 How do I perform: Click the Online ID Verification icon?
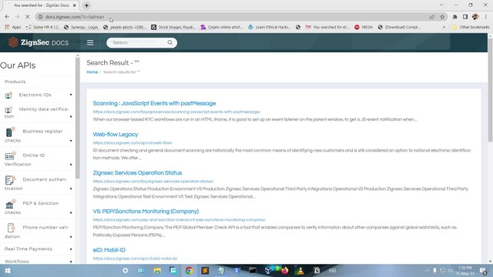coord(10,155)
